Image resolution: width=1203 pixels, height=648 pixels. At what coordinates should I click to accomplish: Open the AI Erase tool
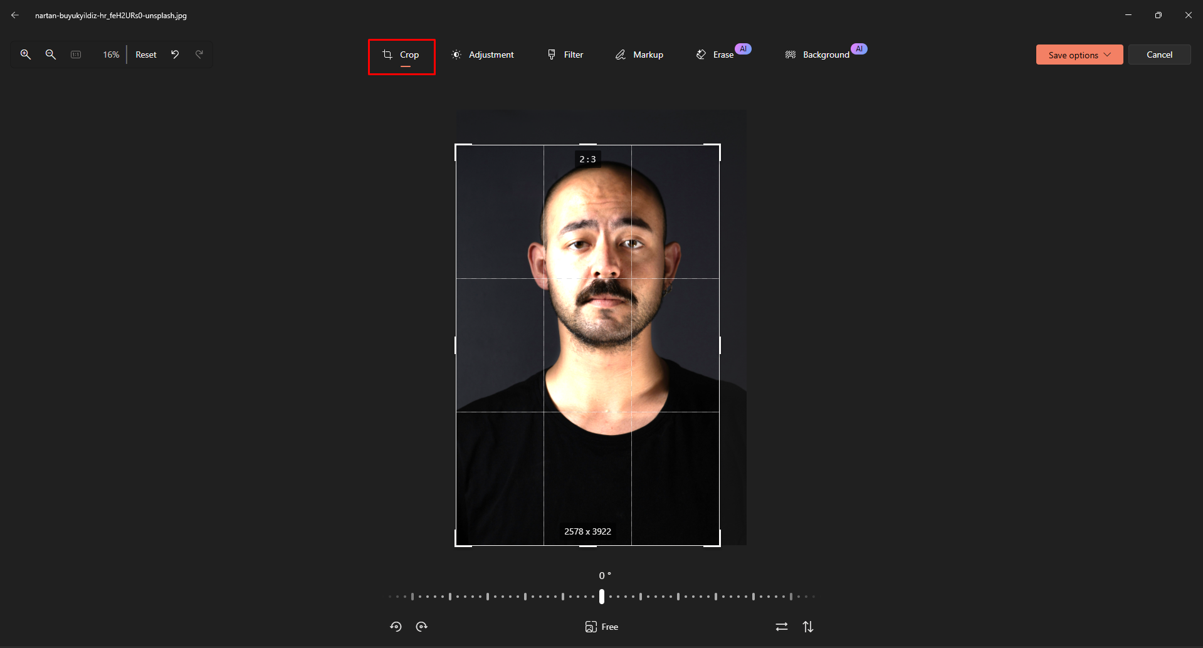click(x=715, y=55)
